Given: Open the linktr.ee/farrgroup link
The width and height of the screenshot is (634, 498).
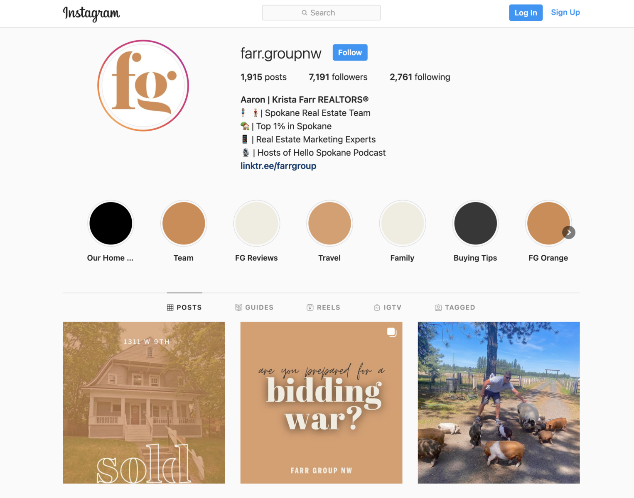Looking at the screenshot, I should pyautogui.click(x=278, y=166).
